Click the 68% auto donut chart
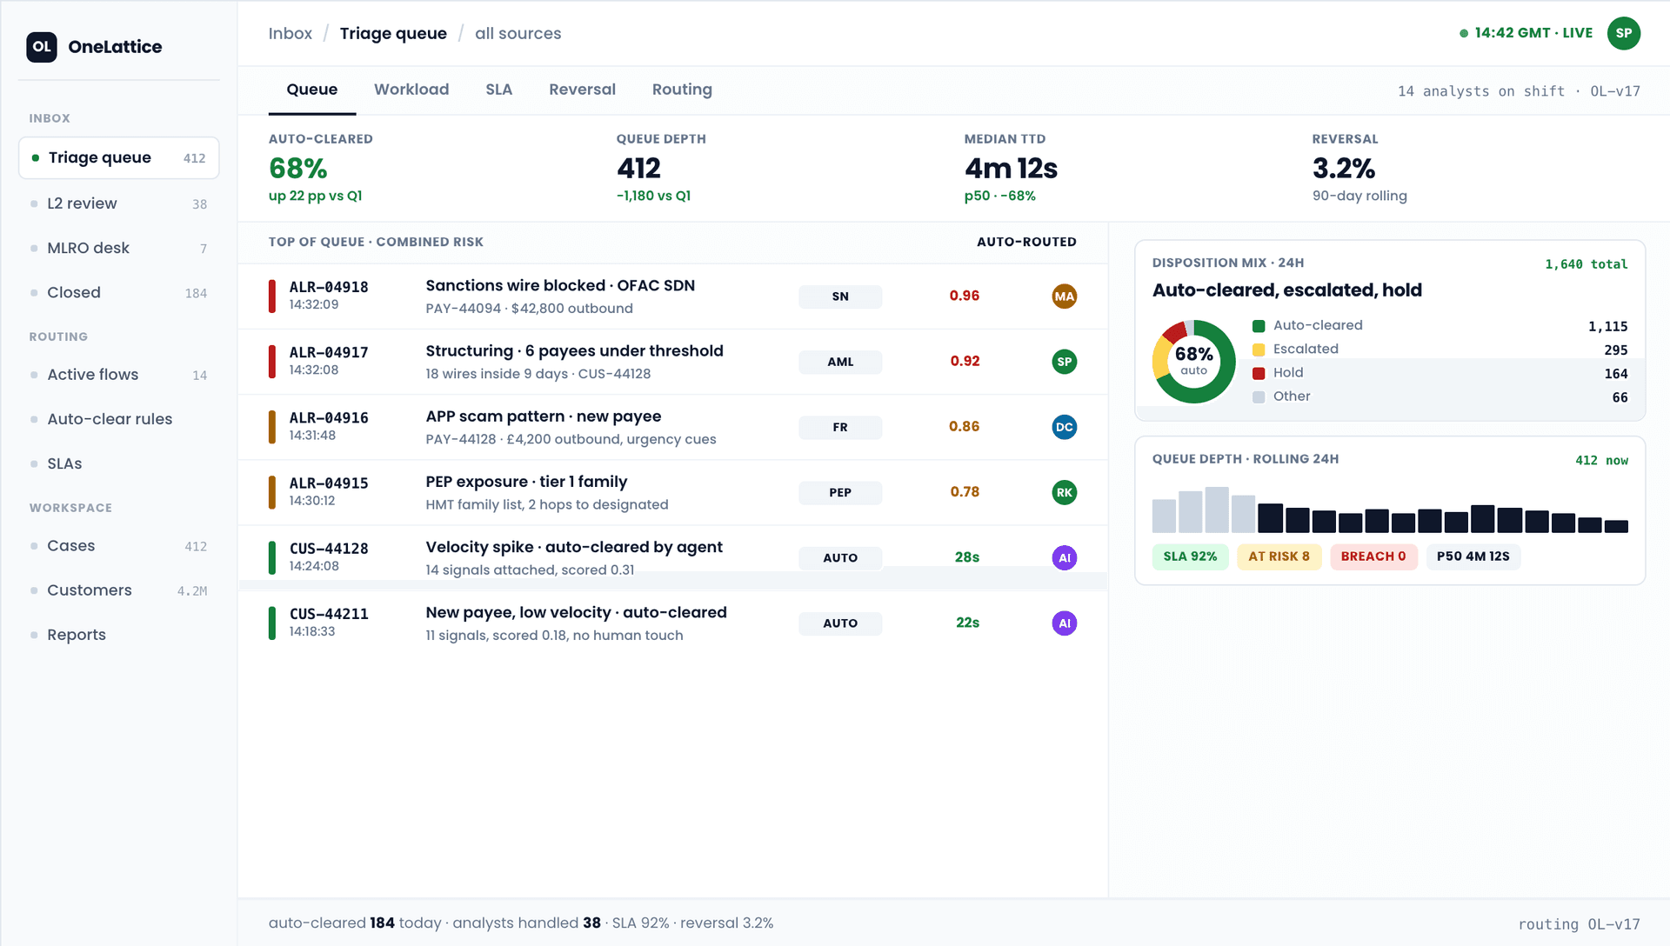 pos(1194,362)
